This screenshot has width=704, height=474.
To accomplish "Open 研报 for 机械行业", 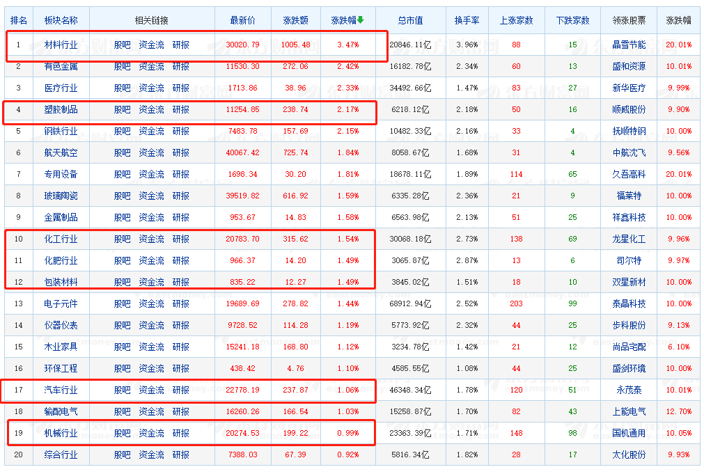I will coord(181,434).
